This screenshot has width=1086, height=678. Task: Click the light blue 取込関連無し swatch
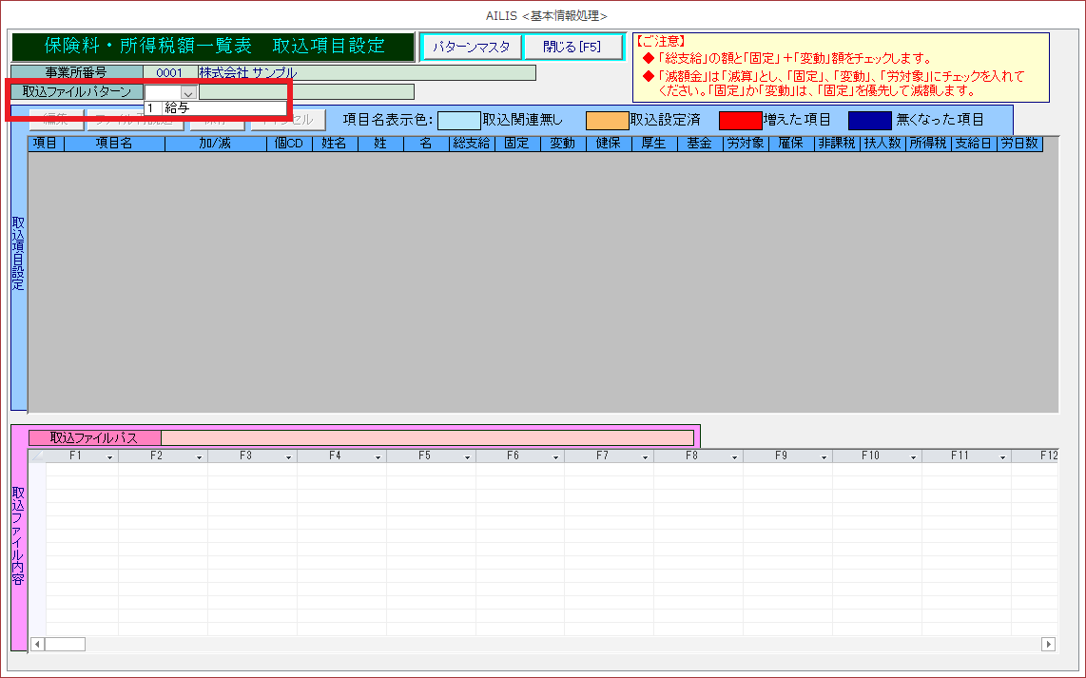458,120
